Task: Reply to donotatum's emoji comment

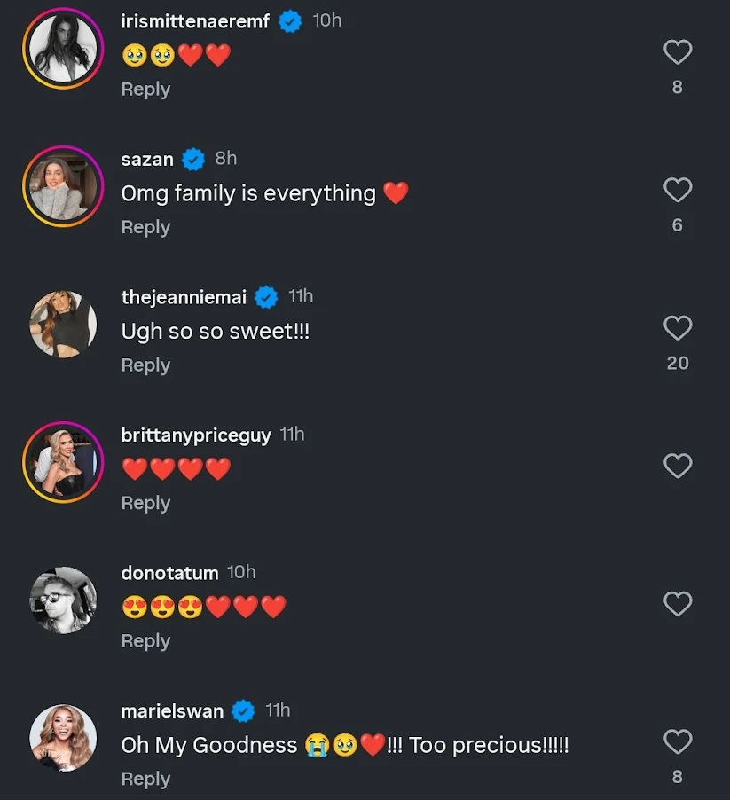Action: tap(145, 641)
